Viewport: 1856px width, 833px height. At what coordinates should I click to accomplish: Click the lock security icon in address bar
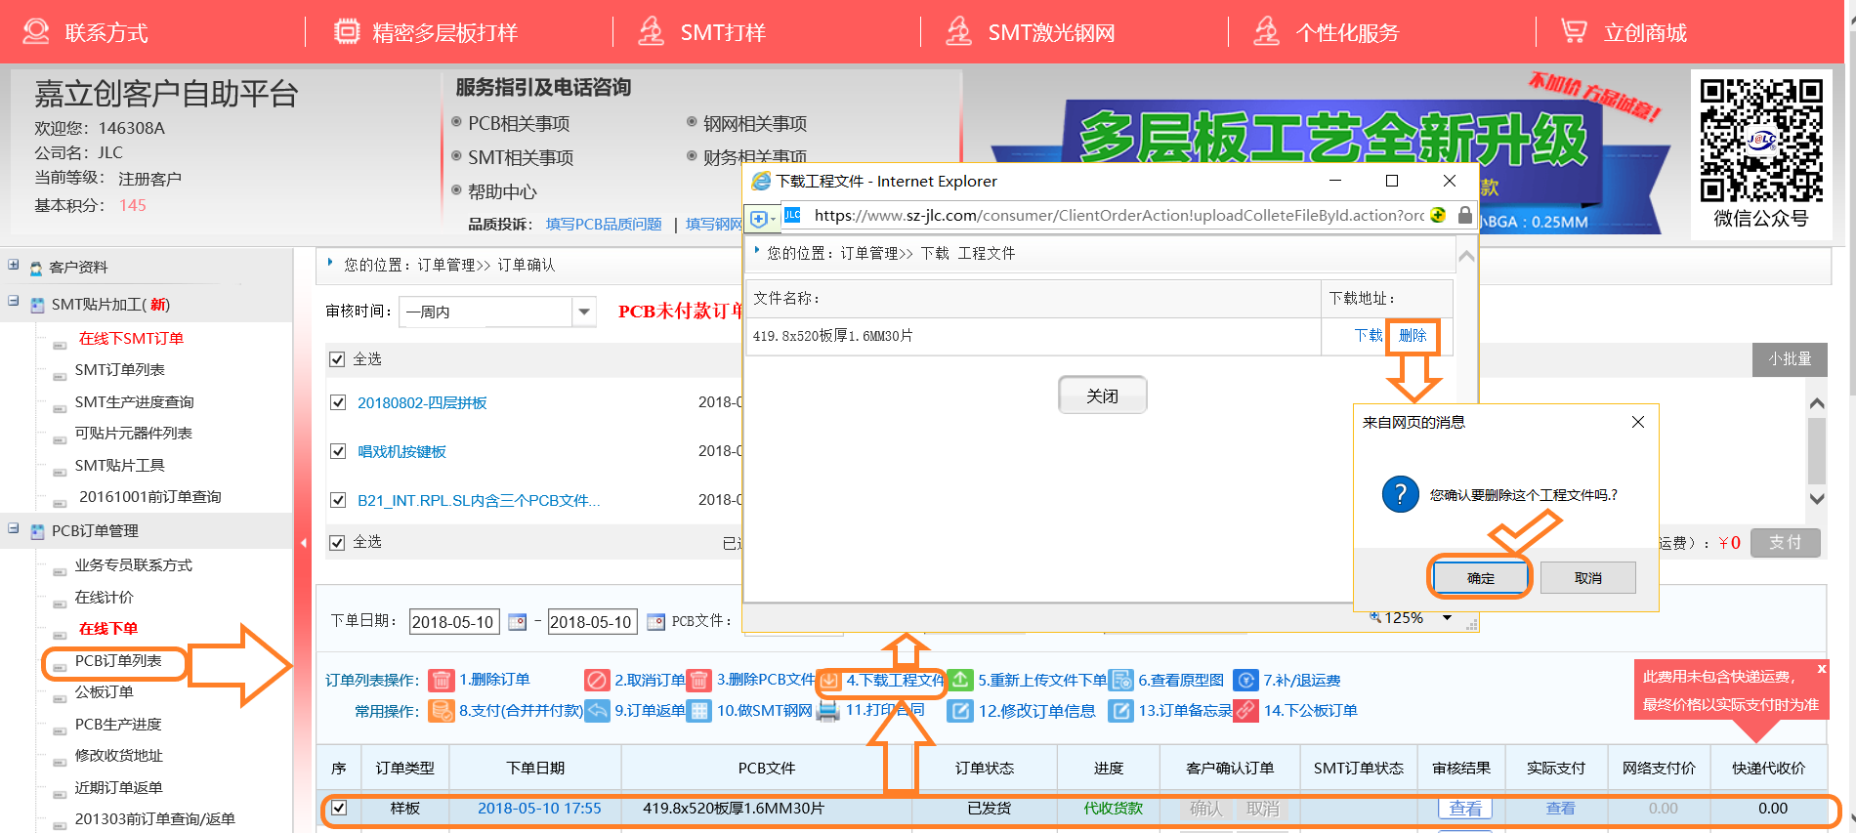tap(1465, 216)
